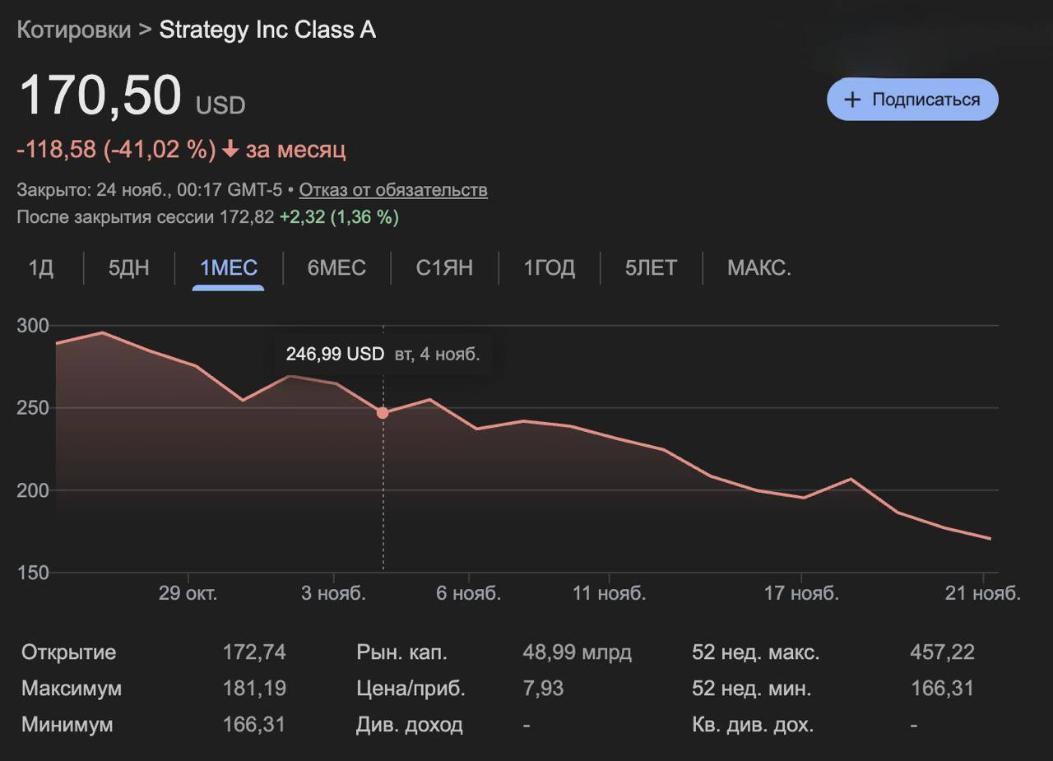
Task: Click the 11 нояб. date label on axis
Action: pyautogui.click(x=609, y=593)
